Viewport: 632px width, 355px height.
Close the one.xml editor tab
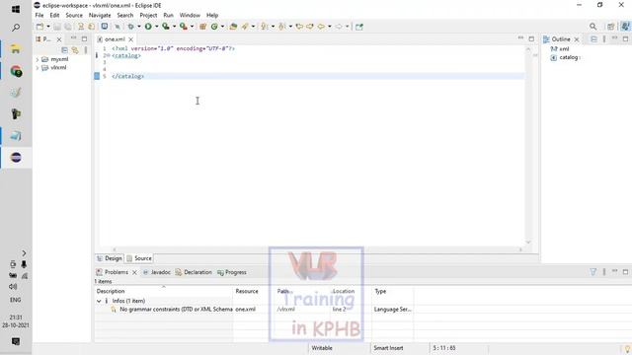(x=131, y=39)
